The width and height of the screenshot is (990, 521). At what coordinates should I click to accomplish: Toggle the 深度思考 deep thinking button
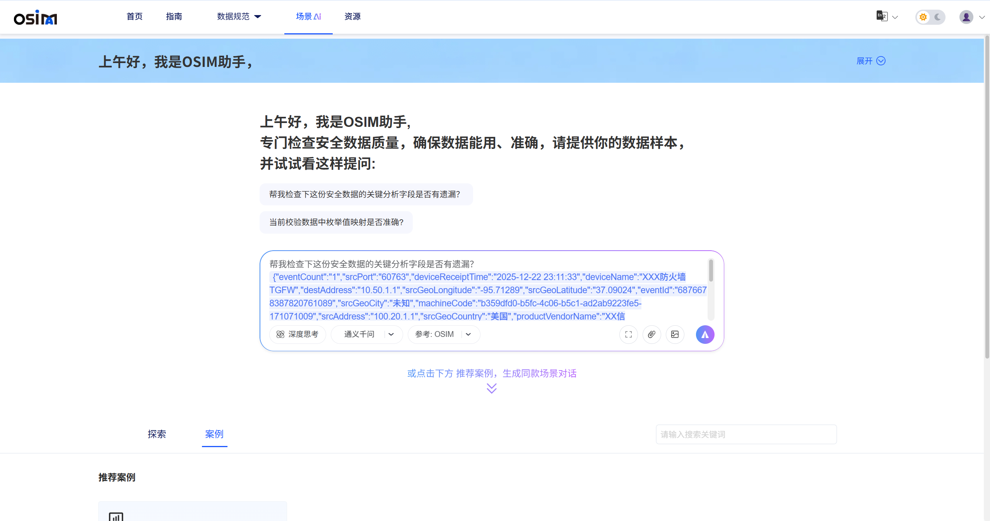coord(298,334)
